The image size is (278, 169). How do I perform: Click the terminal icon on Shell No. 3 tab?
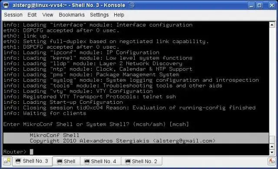point(18,161)
